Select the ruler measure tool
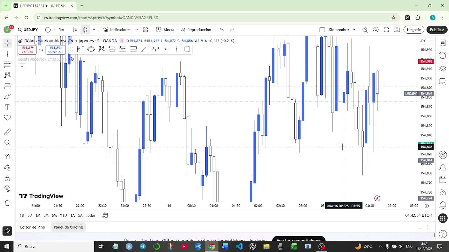Screen dimensions: 449x252 click(7, 132)
